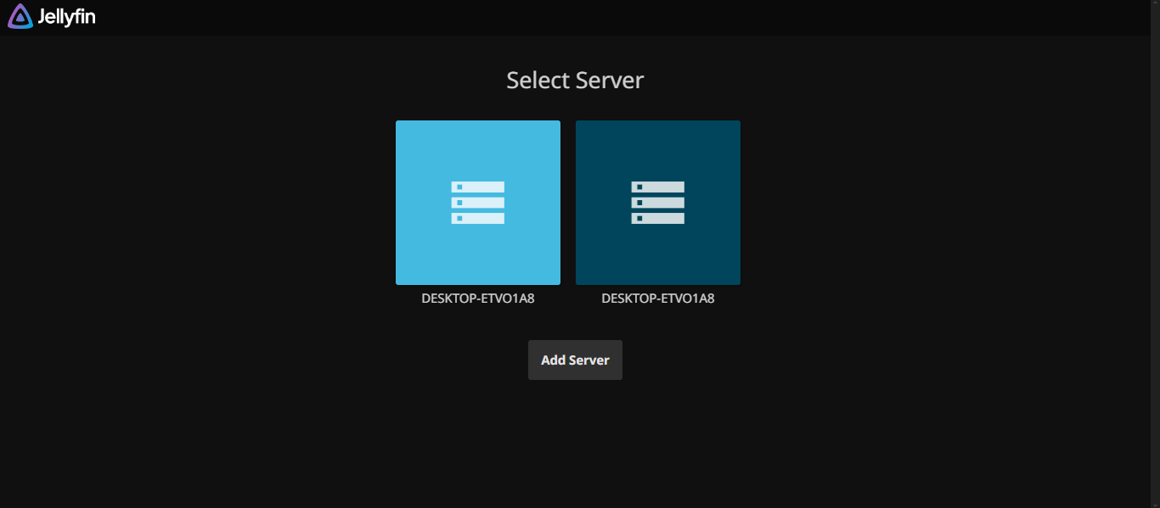The image size is (1160, 508).
Task: Click empty background below Add Server button
Action: 575,441
